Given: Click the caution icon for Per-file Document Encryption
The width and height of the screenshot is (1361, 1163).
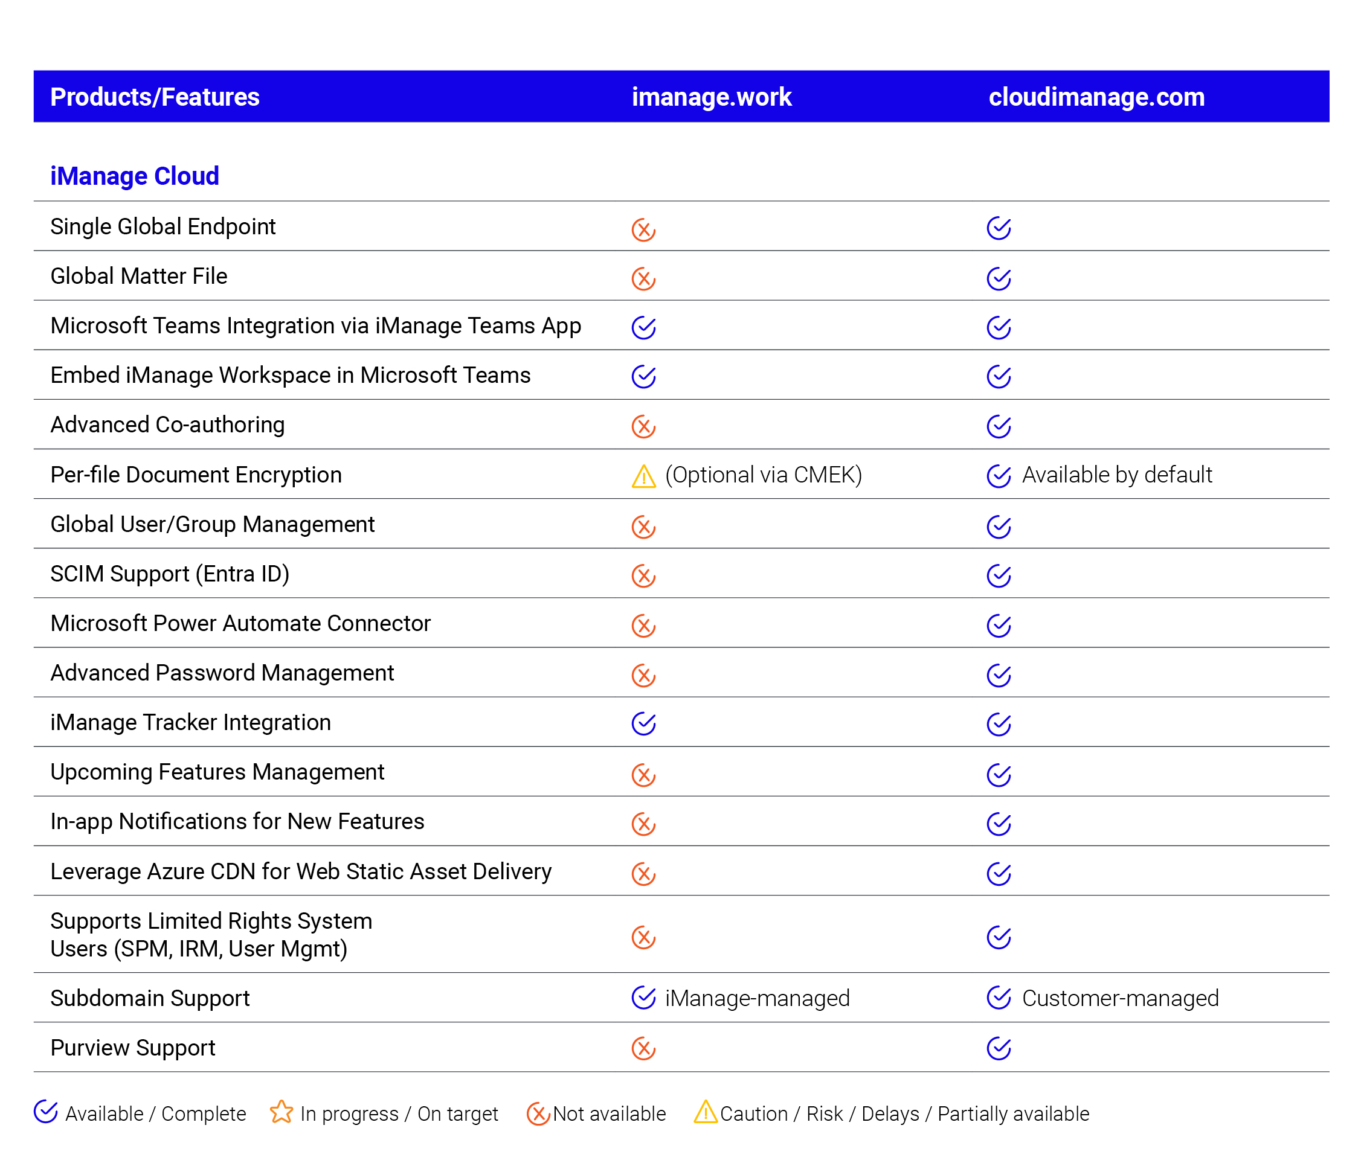Looking at the screenshot, I should click(643, 476).
